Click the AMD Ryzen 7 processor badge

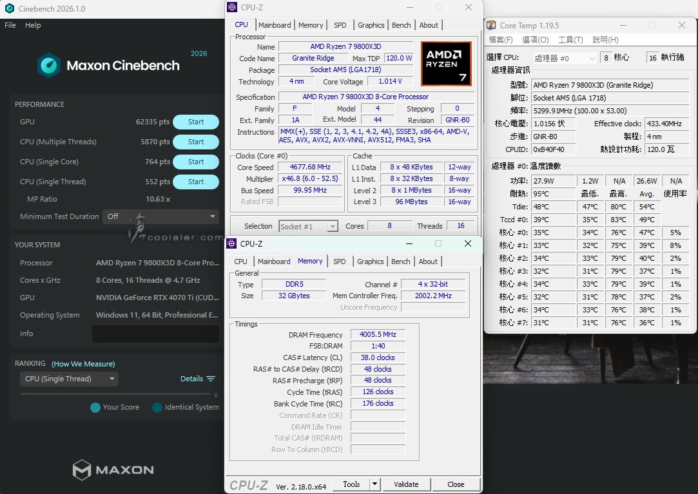click(445, 64)
